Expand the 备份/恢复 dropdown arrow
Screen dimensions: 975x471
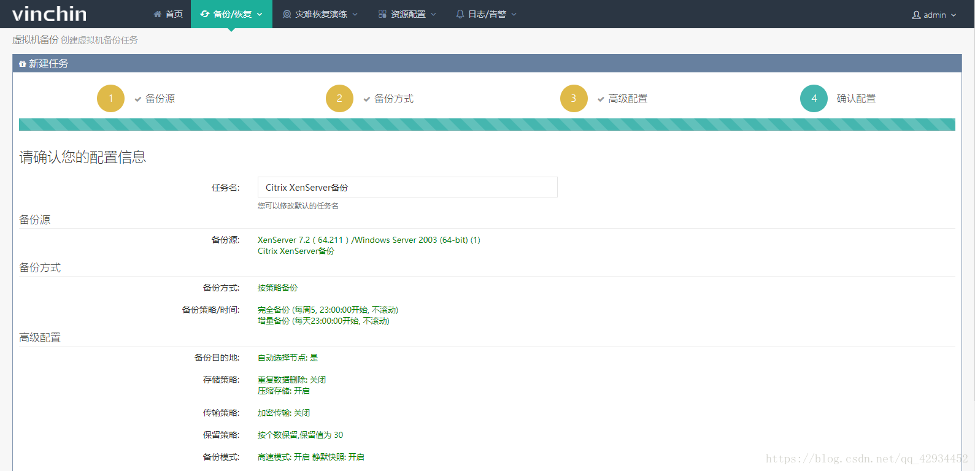point(260,14)
